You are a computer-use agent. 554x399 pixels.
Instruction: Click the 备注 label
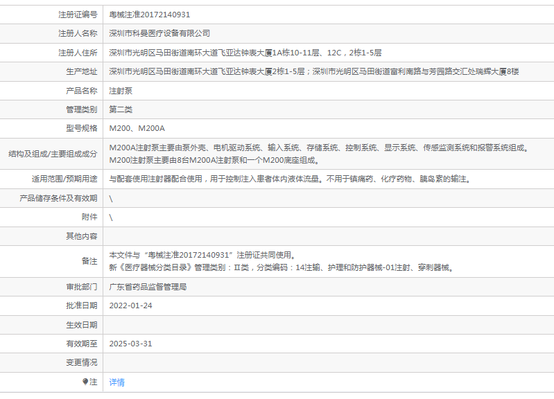coord(89,261)
